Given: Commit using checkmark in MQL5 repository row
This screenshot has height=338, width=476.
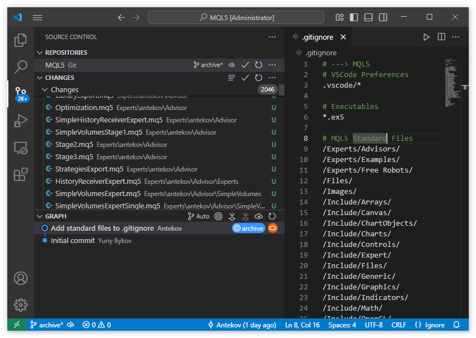Looking at the screenshot, I should (x=245, y=65).
